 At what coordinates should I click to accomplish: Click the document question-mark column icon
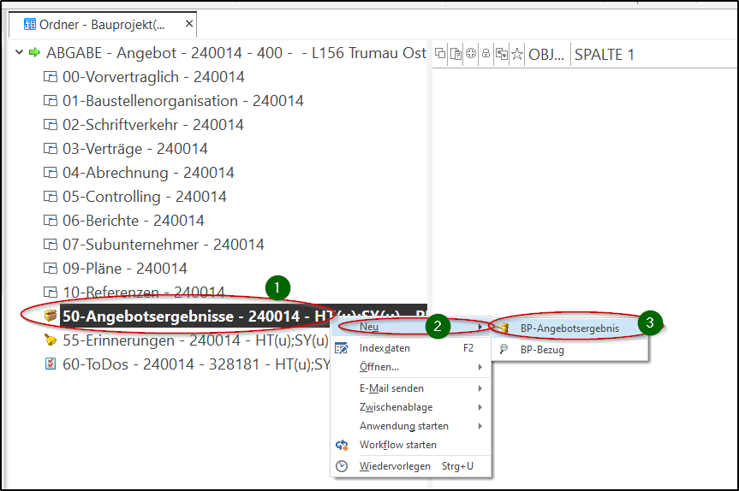click(x=456, y=54)
